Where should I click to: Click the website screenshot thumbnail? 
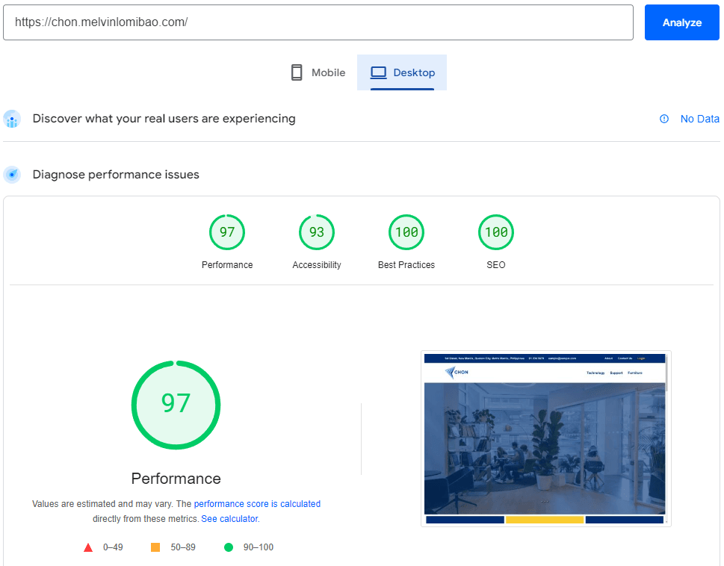click(x=545, y=438)
